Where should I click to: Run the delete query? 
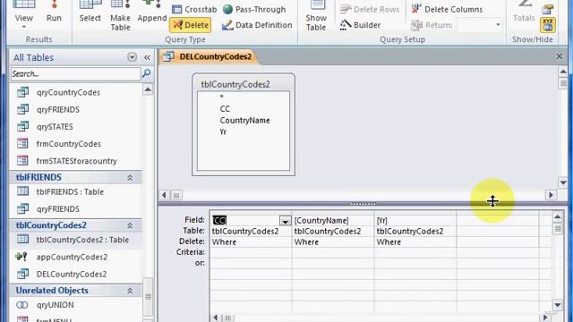[x=54, y=12]
